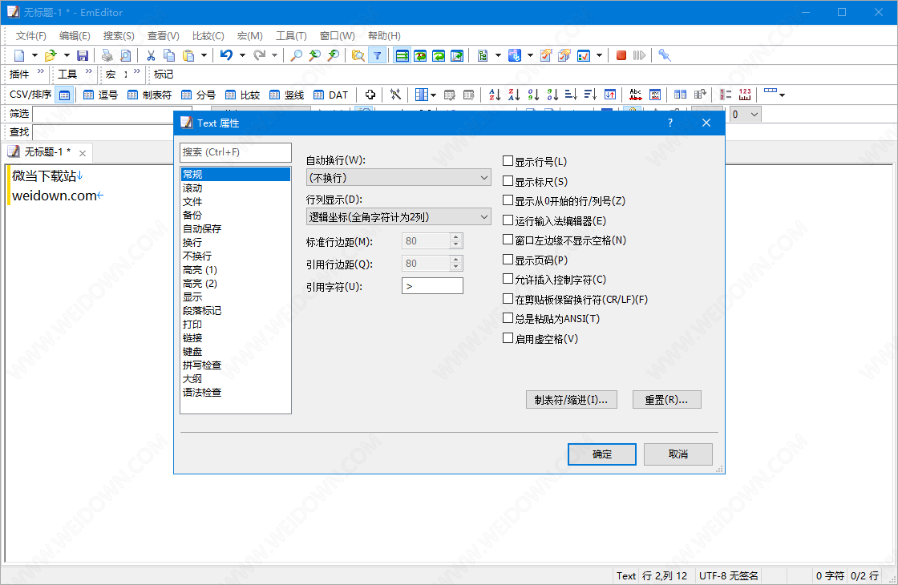Viewport: 898px width, 585px height.
Task: Open the 帮助(H) menu
Action: tap(384, 36)
